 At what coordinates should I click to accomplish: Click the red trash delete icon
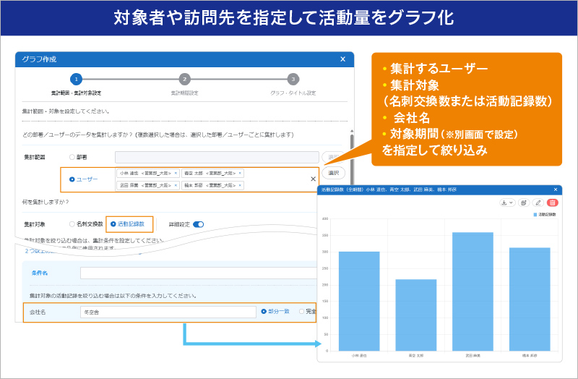tap(553, 203)
